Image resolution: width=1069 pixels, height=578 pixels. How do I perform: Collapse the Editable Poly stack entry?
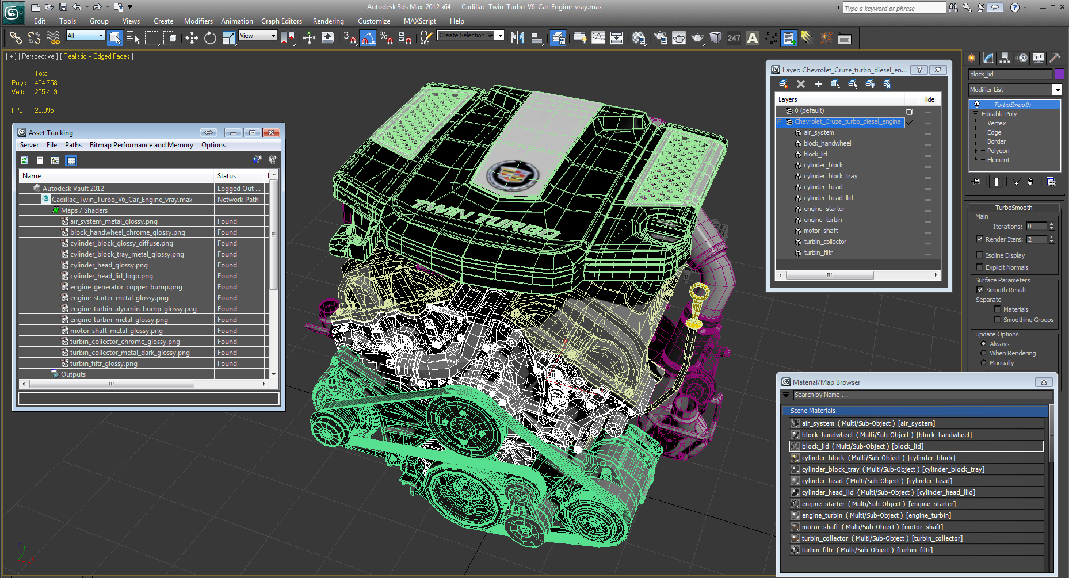tap(976, 114)
